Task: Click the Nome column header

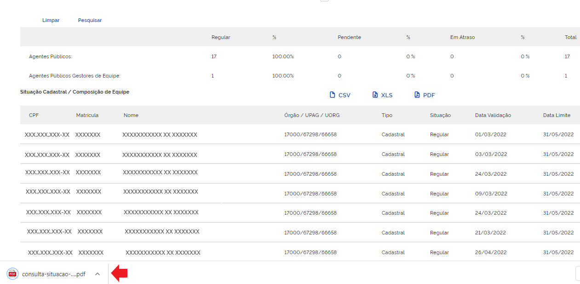Action: (x=131, y=115)
